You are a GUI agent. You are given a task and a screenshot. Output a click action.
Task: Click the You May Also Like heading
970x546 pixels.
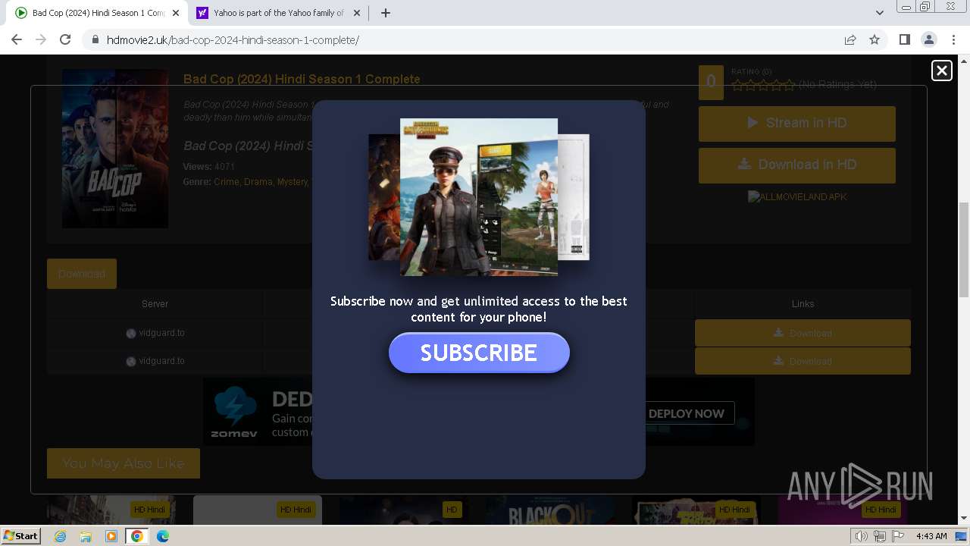[124, 463]
